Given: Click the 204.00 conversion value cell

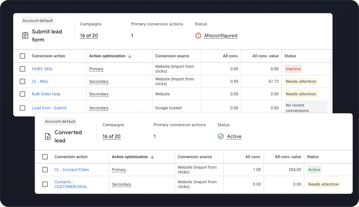Looking at the screenshot, I should click(295, 170).
